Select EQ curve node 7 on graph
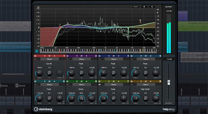 tap(143, 28)
